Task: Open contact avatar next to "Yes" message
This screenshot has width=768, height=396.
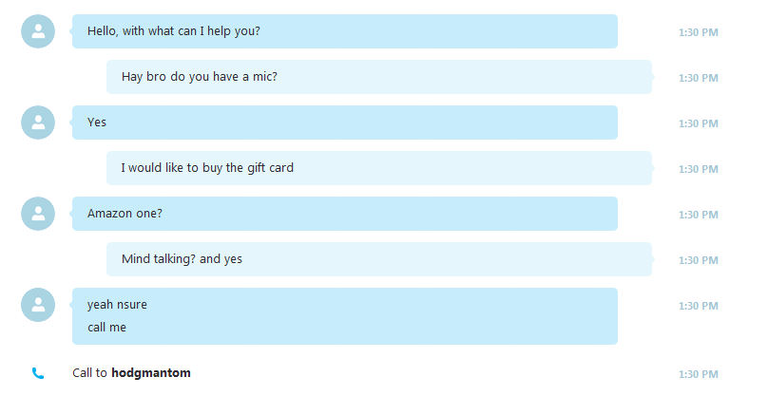Action: click(38, 123)
